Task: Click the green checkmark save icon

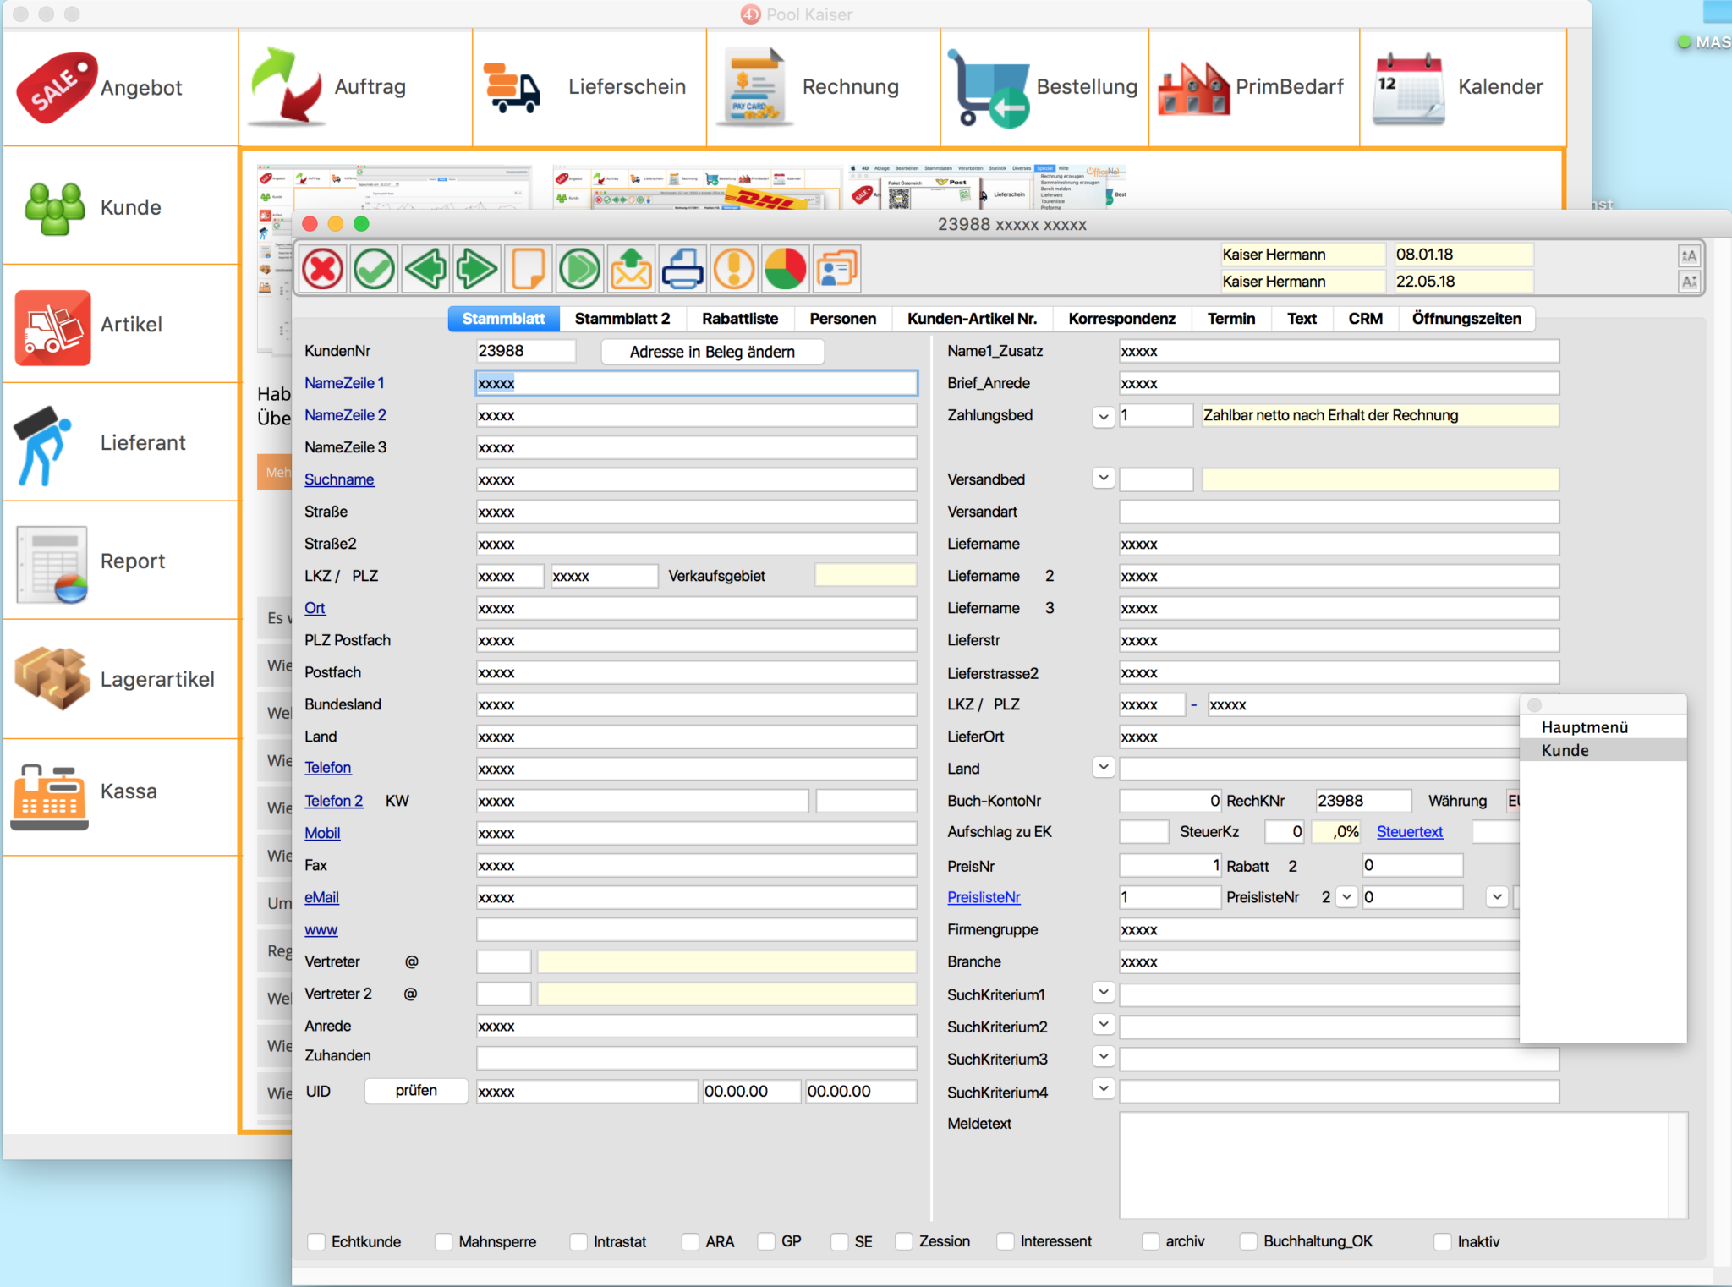Action: [374, 270]
